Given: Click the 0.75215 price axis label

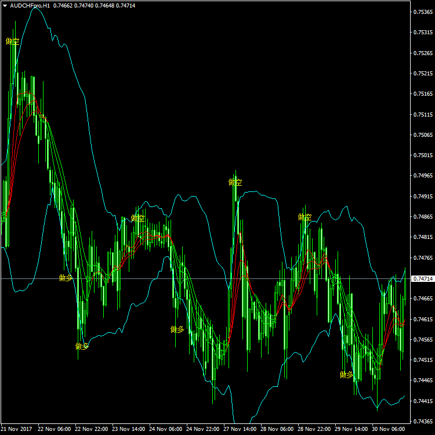Looking at the screenshot, I should click(x=423, y=74).
